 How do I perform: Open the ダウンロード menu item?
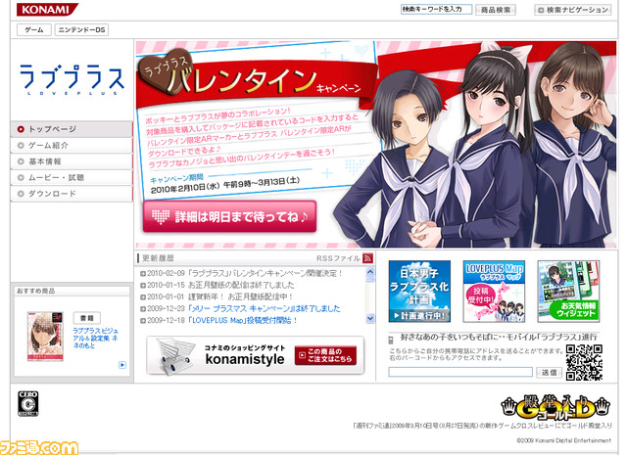[72, 194]
